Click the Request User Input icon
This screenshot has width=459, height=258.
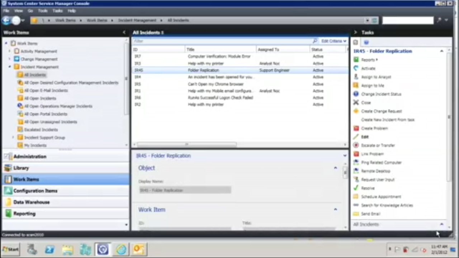pos(356,180)
